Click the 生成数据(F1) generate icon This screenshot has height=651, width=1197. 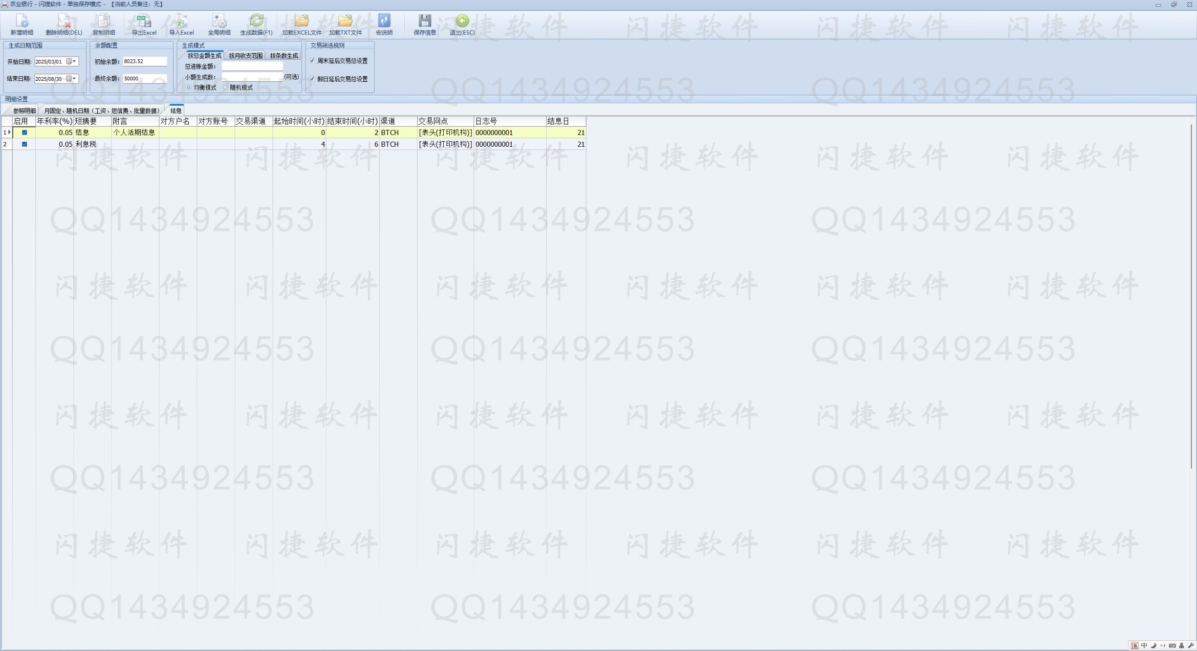point(256,21)
